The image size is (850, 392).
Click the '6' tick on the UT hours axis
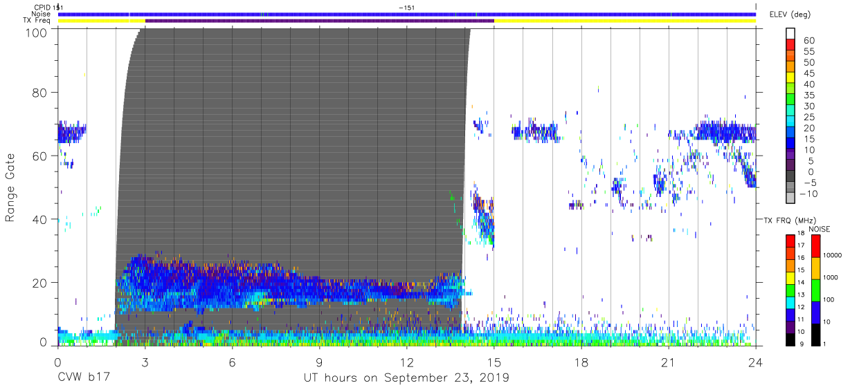pyautogui.click(x=232, y=362)
